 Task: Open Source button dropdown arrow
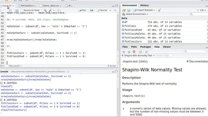[110, 10]
